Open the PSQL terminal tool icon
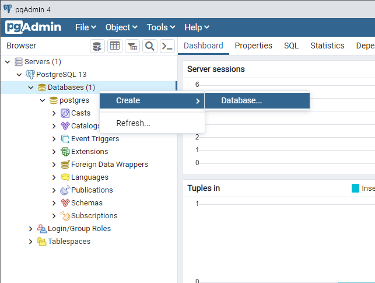375x283 pixels. pos(167,46)
